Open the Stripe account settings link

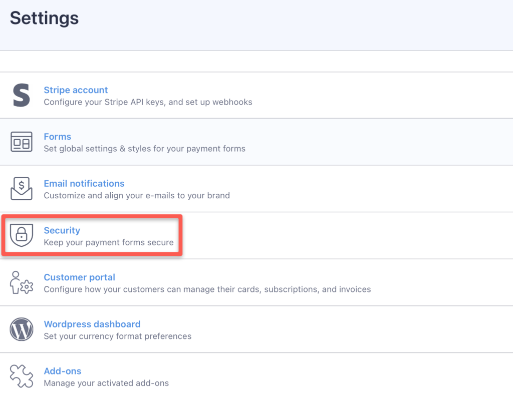[x=76, y=90]
